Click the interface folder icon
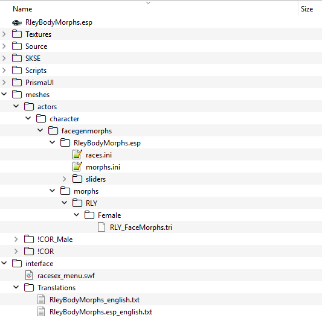The width and height of the screenshot is (322, 318). click(x=17, y=264)
